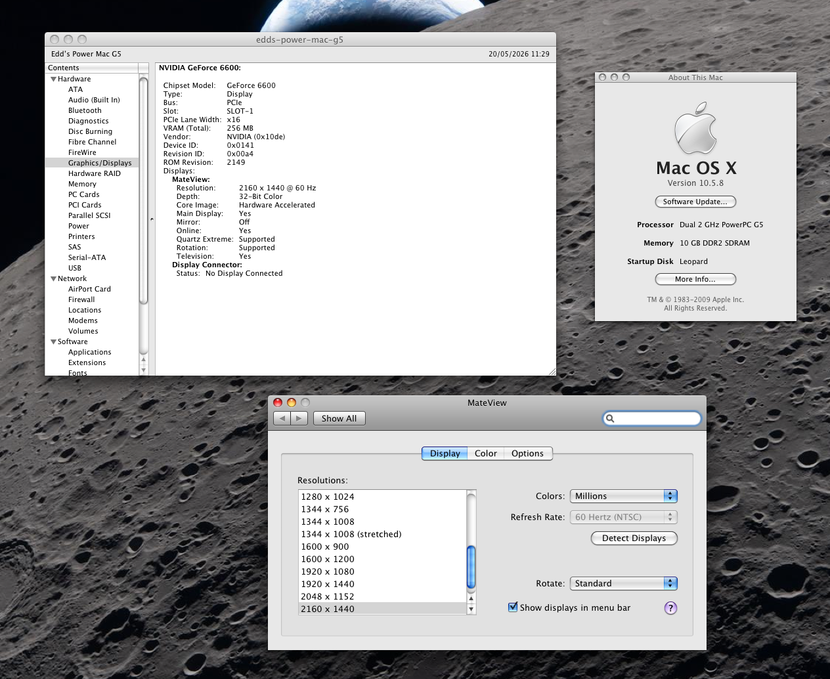Minimize the MateView window with yellow button
Viewport: 830px width, 679px height.
(x=292, y=403)
